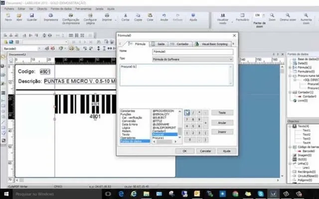319x199 pixels.
Task: Collapse the Contador(1) tree node
Action: click(x=290, y=93)
